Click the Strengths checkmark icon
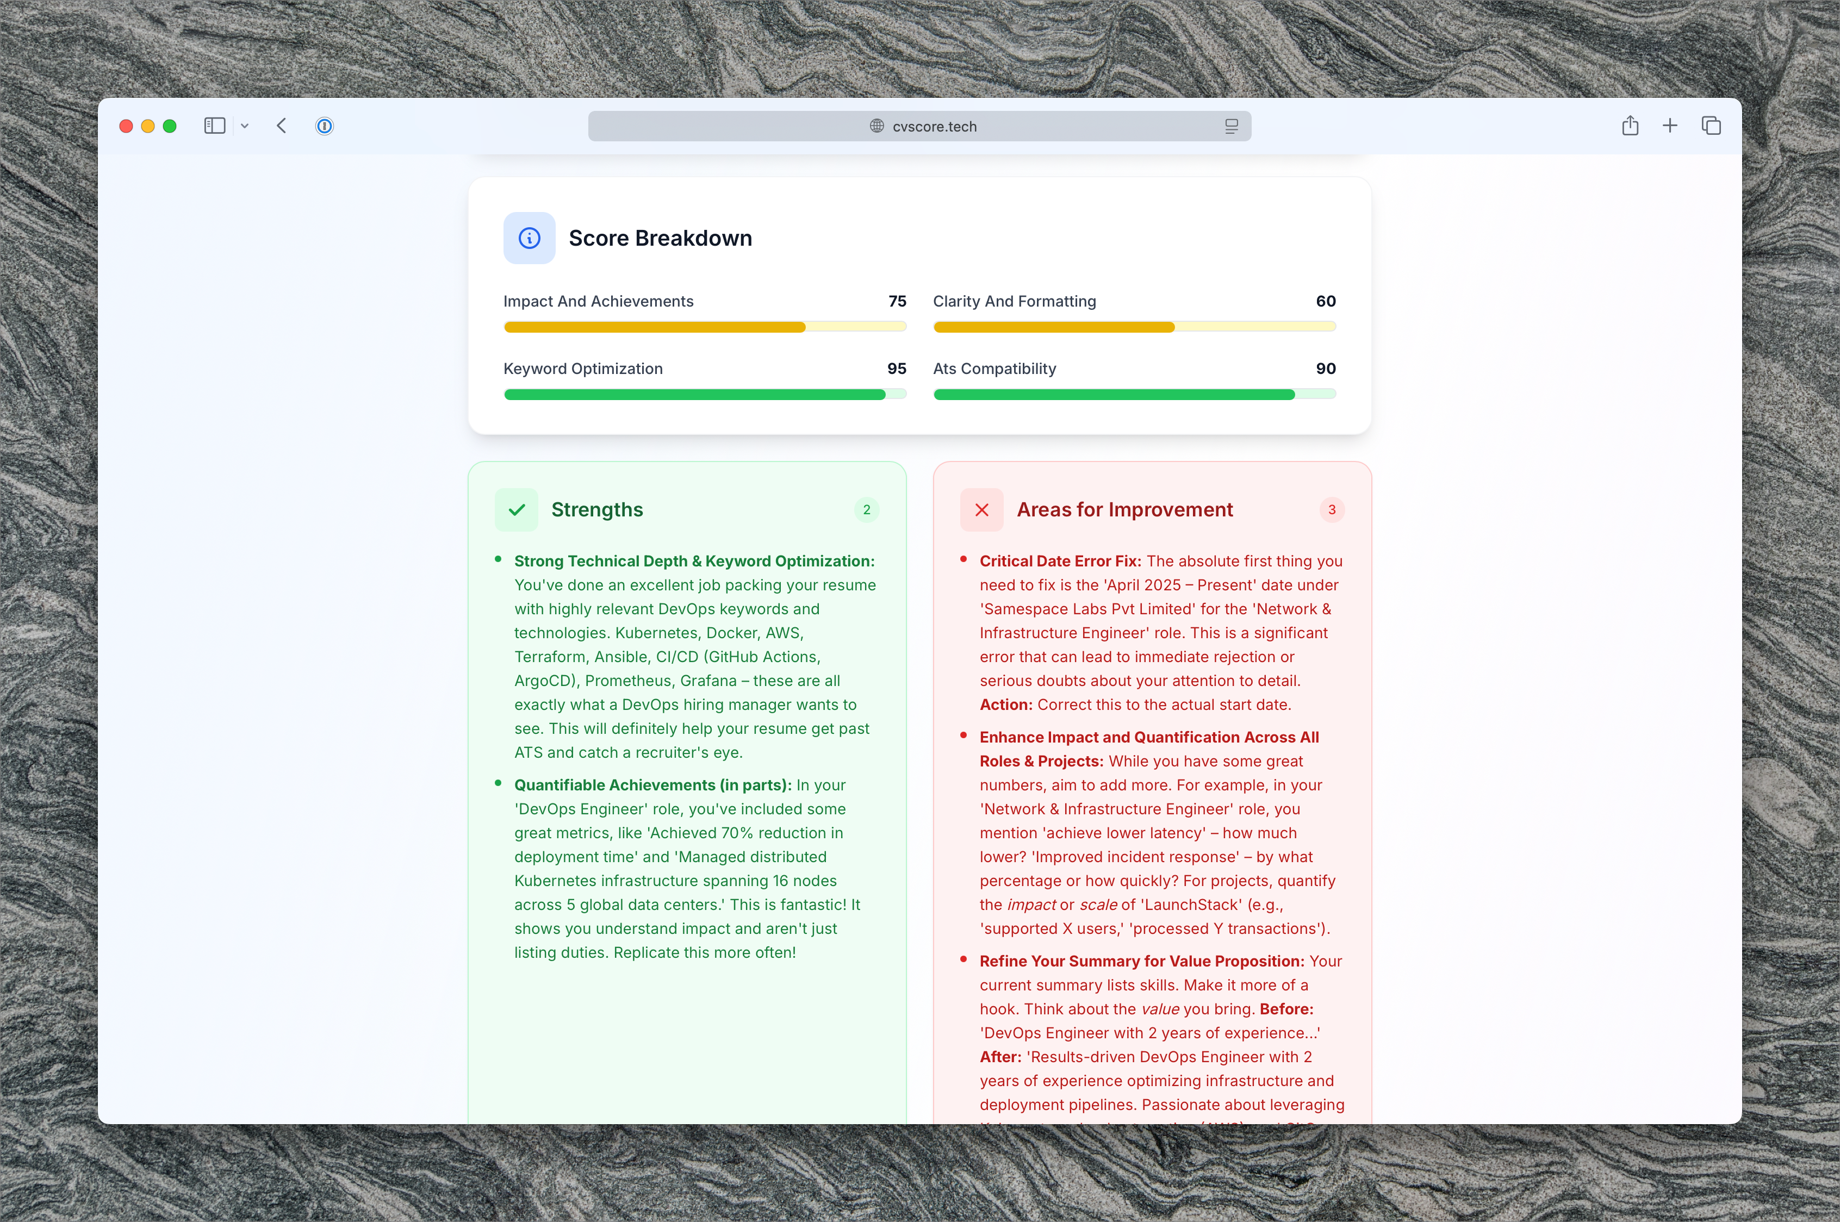This screenshot has height=1222, width=1840. coord(516,510)
